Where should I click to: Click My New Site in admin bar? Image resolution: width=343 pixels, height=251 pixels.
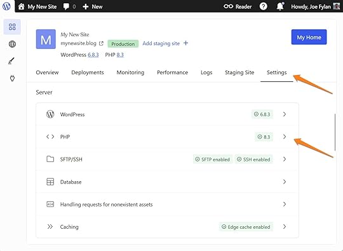(x=42, y=7)
